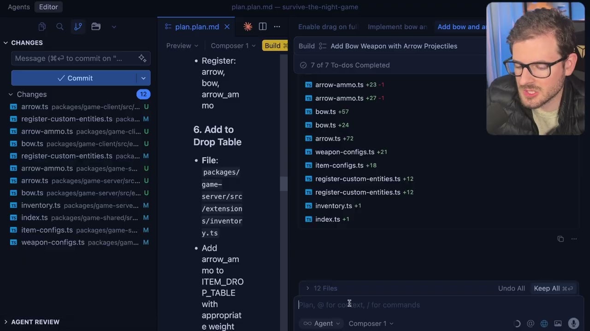Click the orange starburst icon beside plan.plan.md
The image size is (590, 331).
point(248,27)
